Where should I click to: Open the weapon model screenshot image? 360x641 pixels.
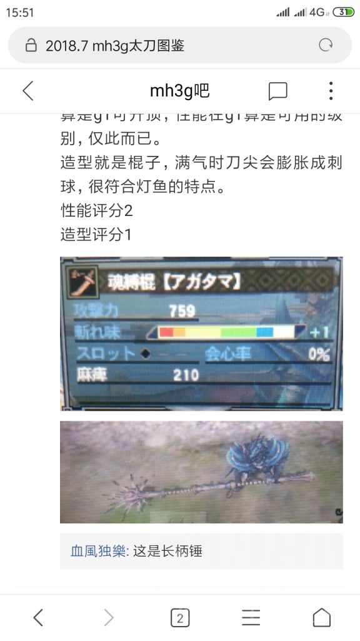[x=201, y=472]
